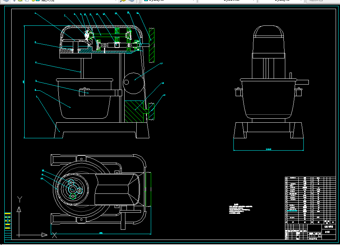Screen dimensions: 340x245
Task: Pick the green hatched block beside column base
Action: [134, 111]
